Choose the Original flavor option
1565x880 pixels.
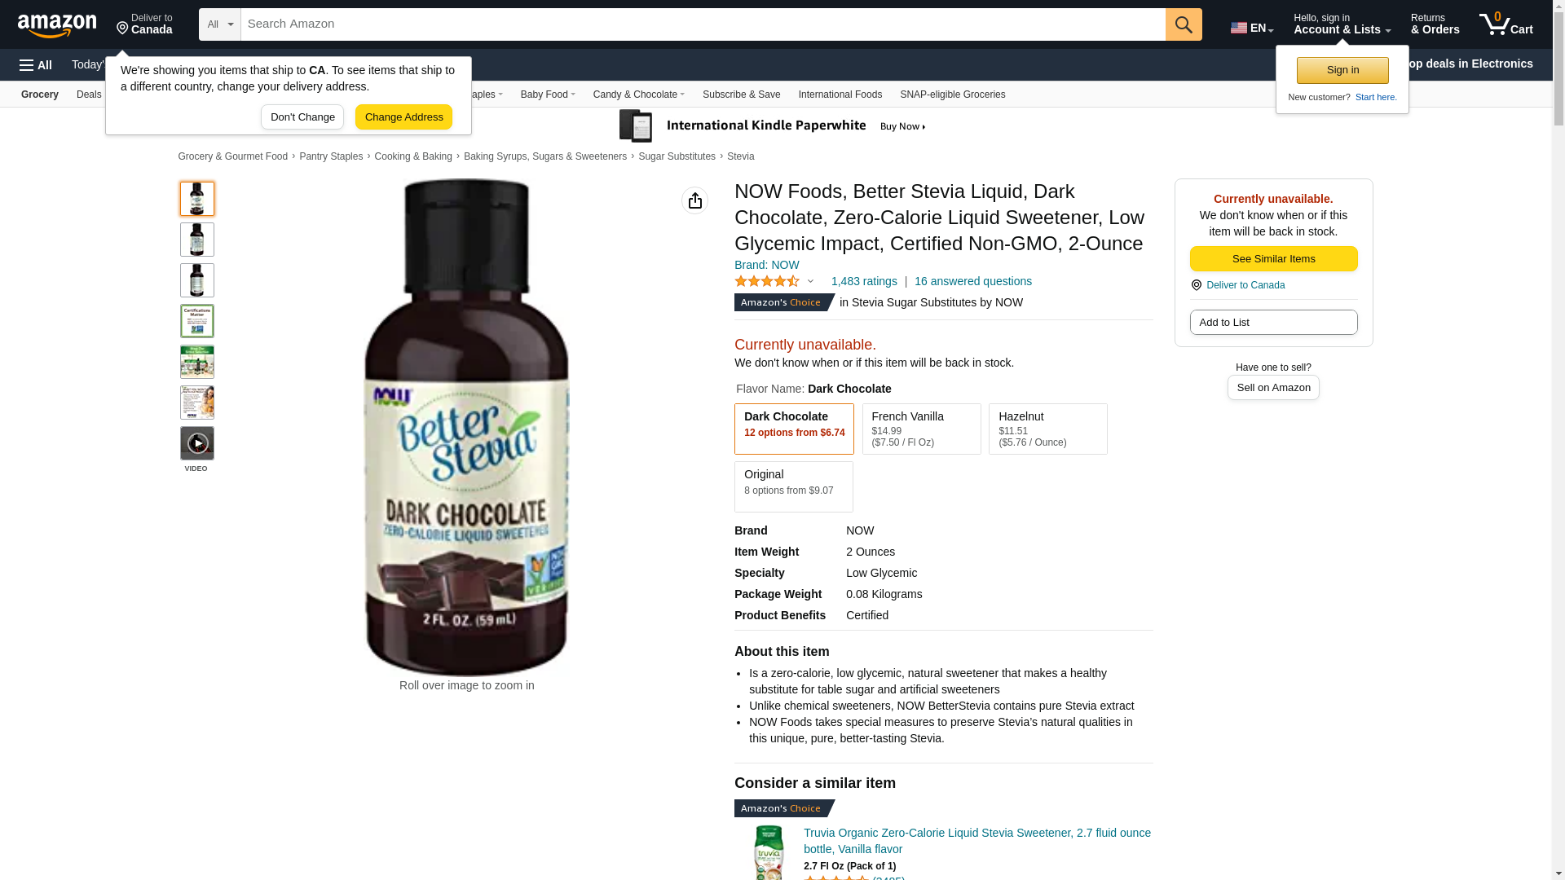(x=793, y=486)
